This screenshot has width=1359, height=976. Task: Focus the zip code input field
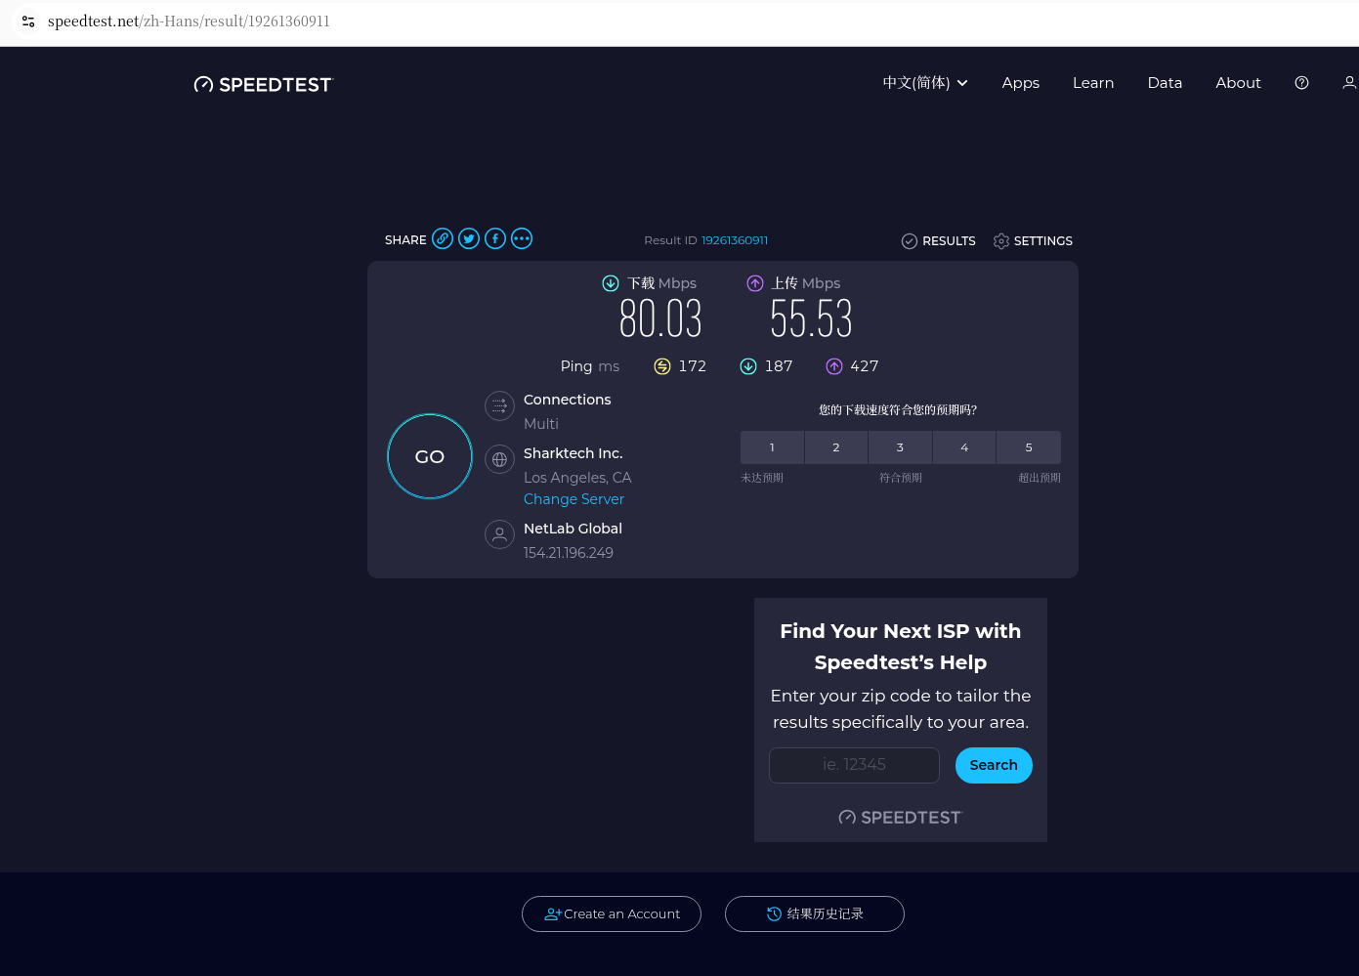tap(854, 765)
